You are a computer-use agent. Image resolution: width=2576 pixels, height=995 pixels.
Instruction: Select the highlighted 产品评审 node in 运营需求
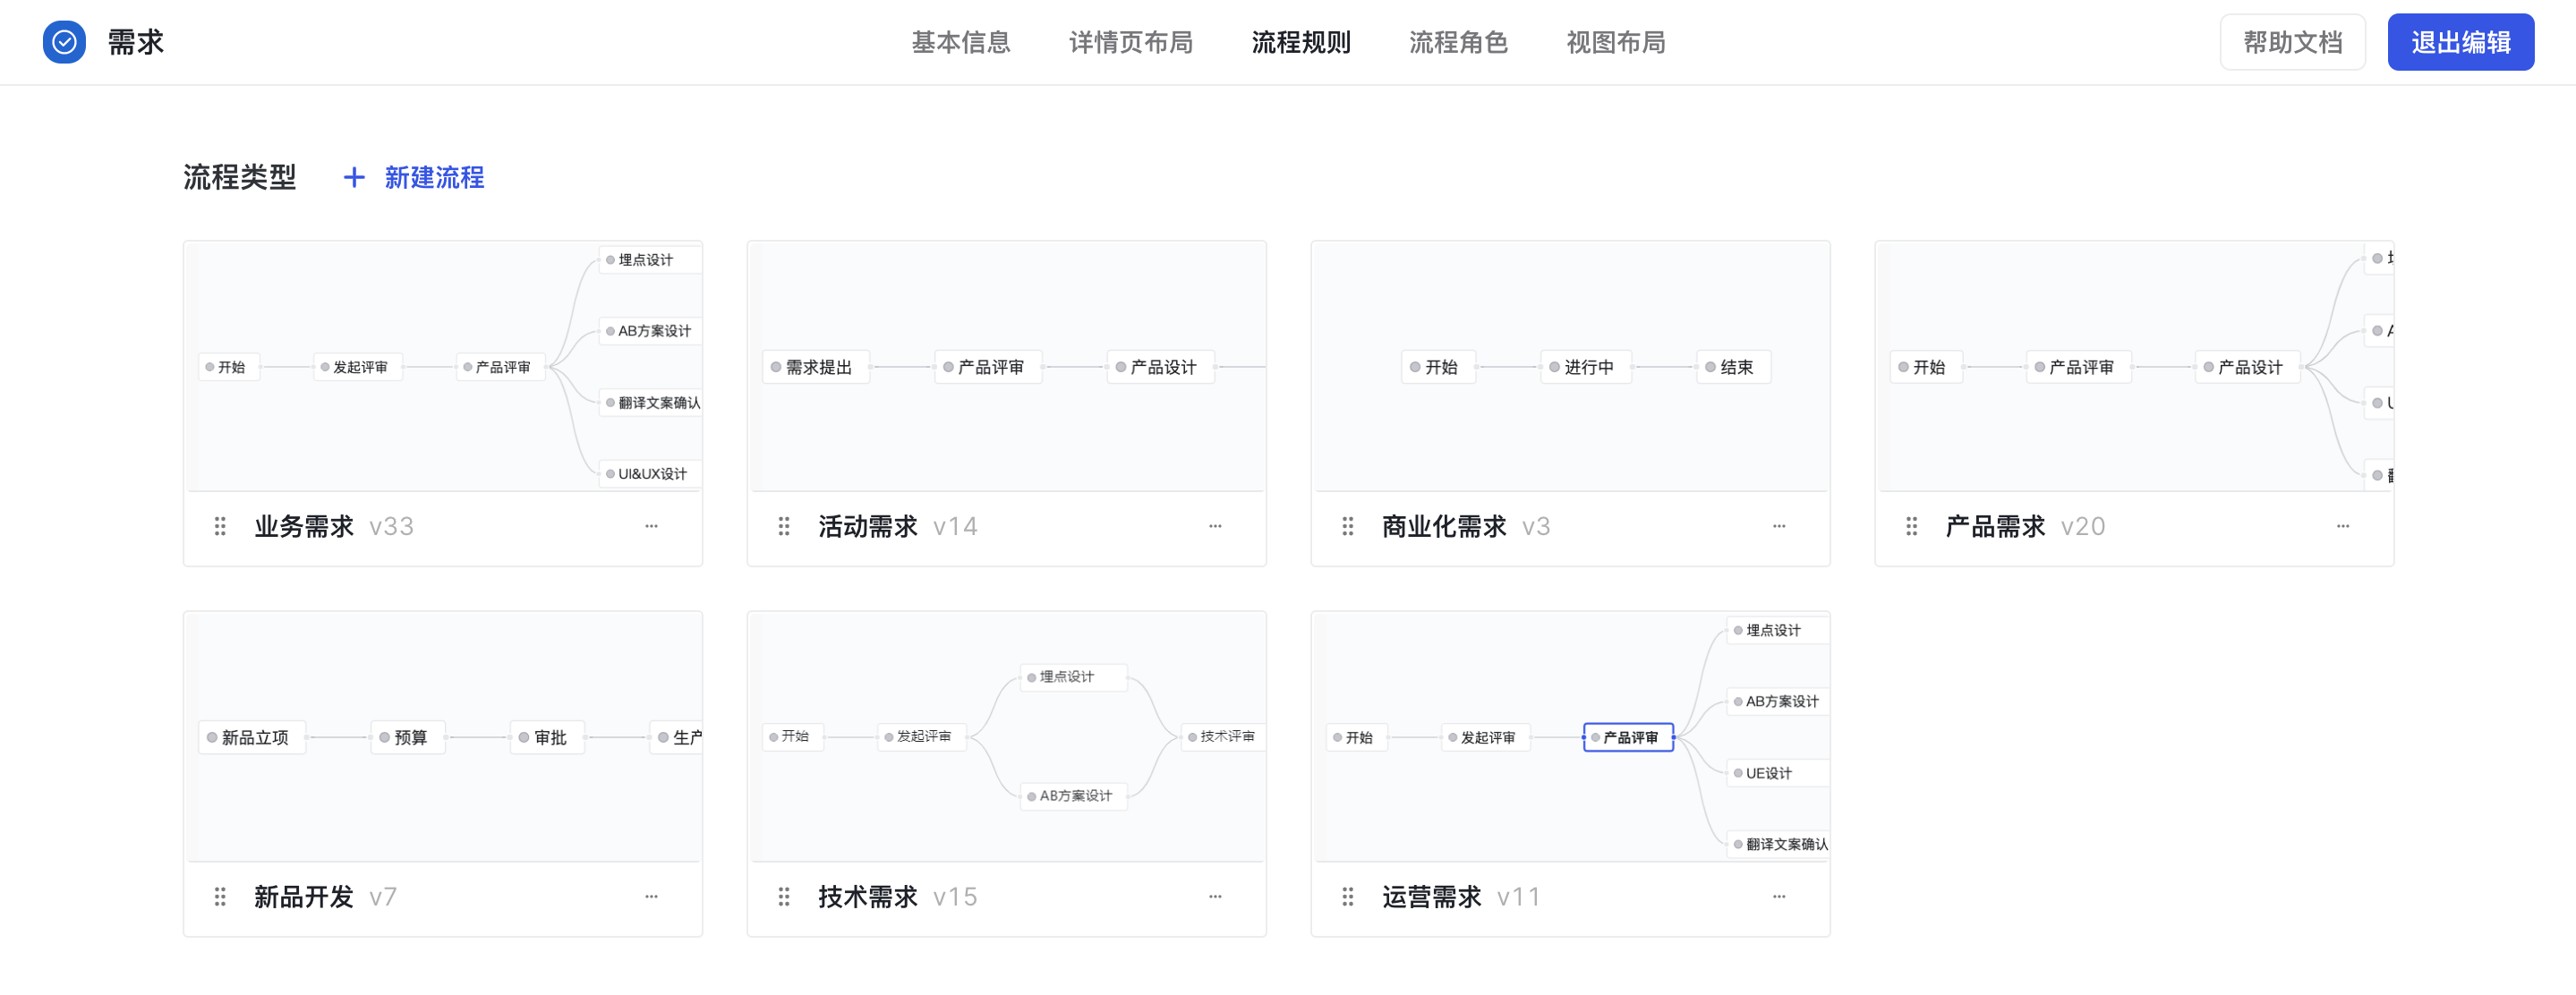click(1628, 737)
